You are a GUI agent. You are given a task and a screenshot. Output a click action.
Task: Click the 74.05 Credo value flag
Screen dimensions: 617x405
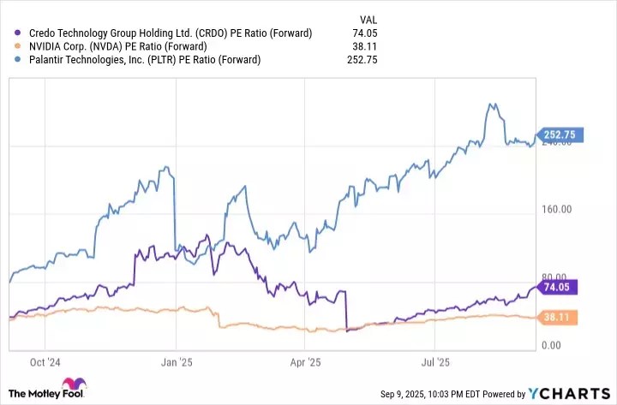pos(560,287)
